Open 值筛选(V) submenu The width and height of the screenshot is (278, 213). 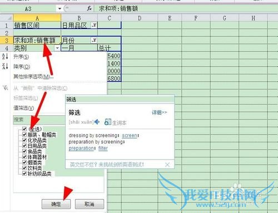point(24,108)
